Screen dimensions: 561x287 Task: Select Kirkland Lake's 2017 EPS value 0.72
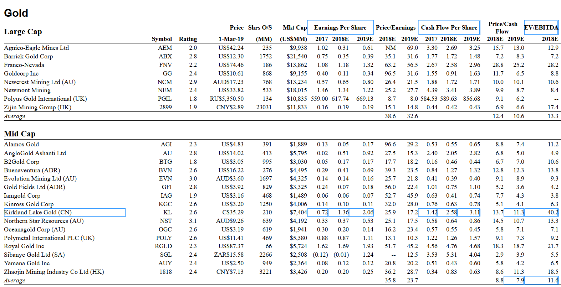pos(322,213)
